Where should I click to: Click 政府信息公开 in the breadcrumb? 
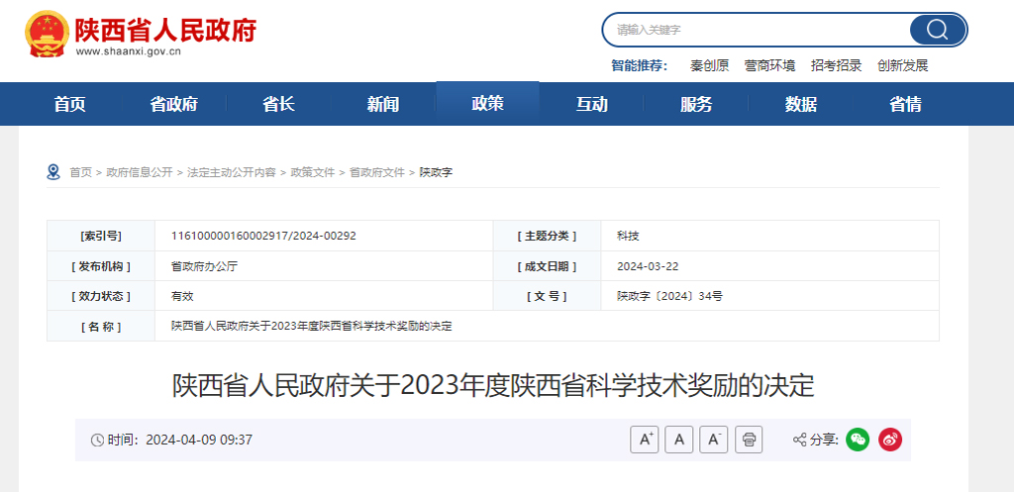pyautogui.click(x=140, y=172)
